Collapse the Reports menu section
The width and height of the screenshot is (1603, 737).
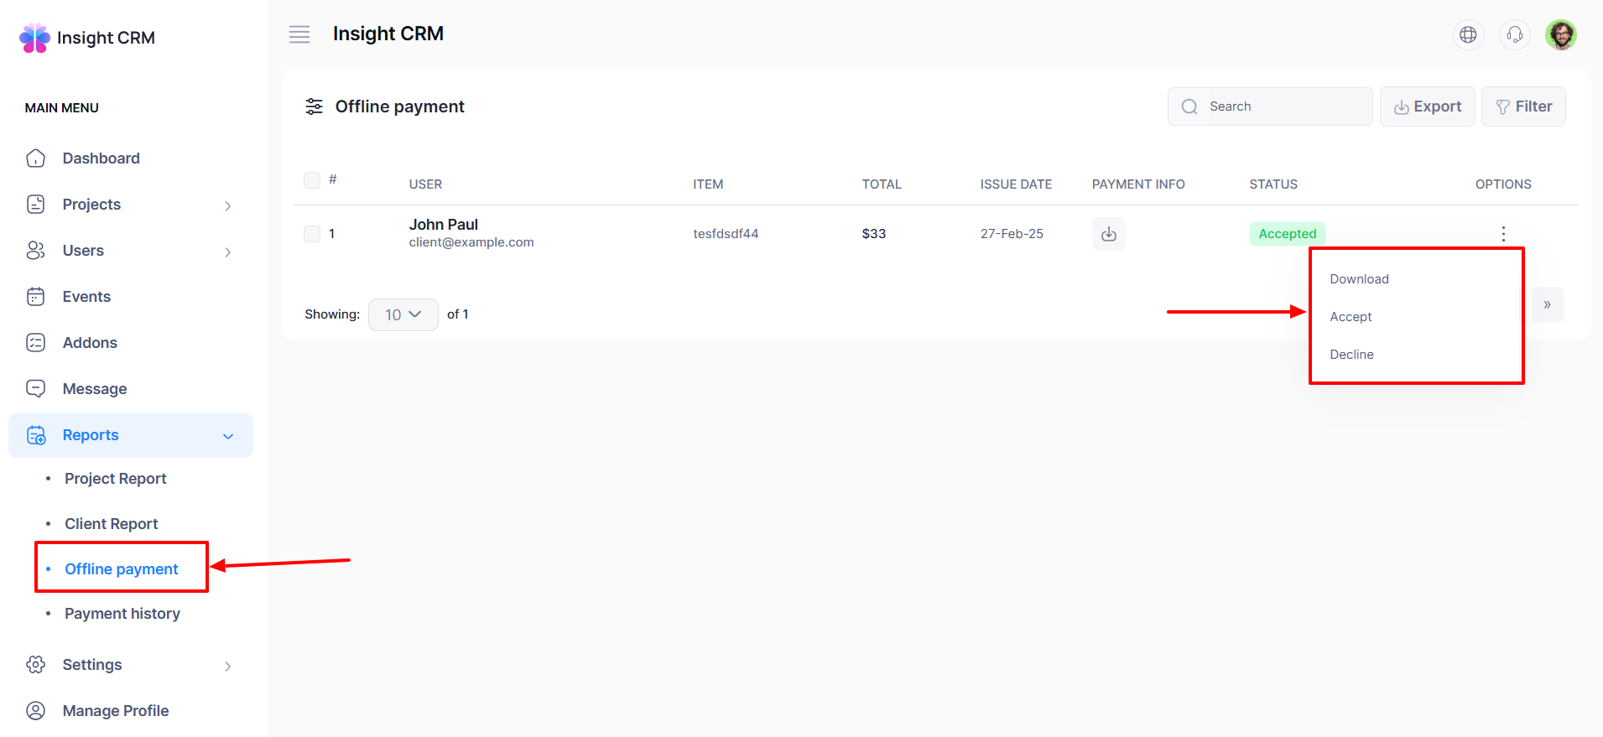227,436
